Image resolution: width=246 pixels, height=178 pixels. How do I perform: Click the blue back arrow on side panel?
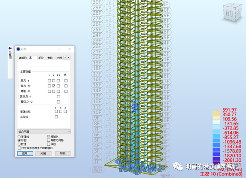10,48
